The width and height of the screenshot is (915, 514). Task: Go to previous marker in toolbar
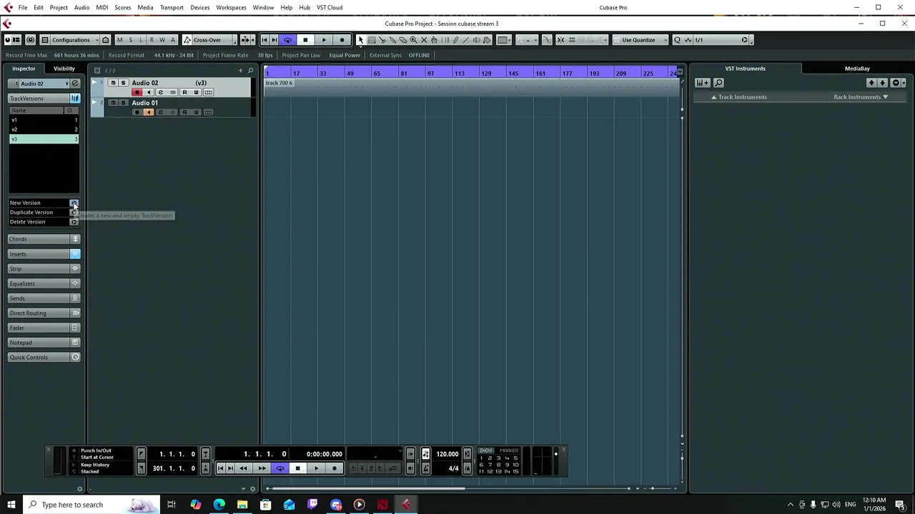pyautogui.click(x=264, y=40)
